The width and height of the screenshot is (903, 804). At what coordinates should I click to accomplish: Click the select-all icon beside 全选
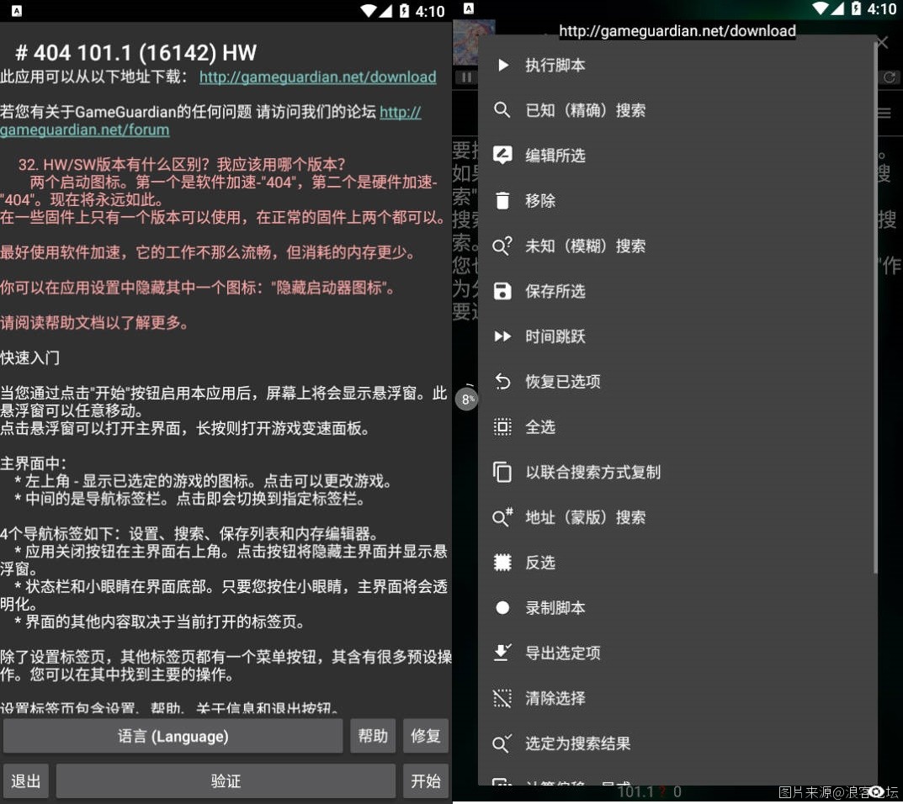click(502, 426)
